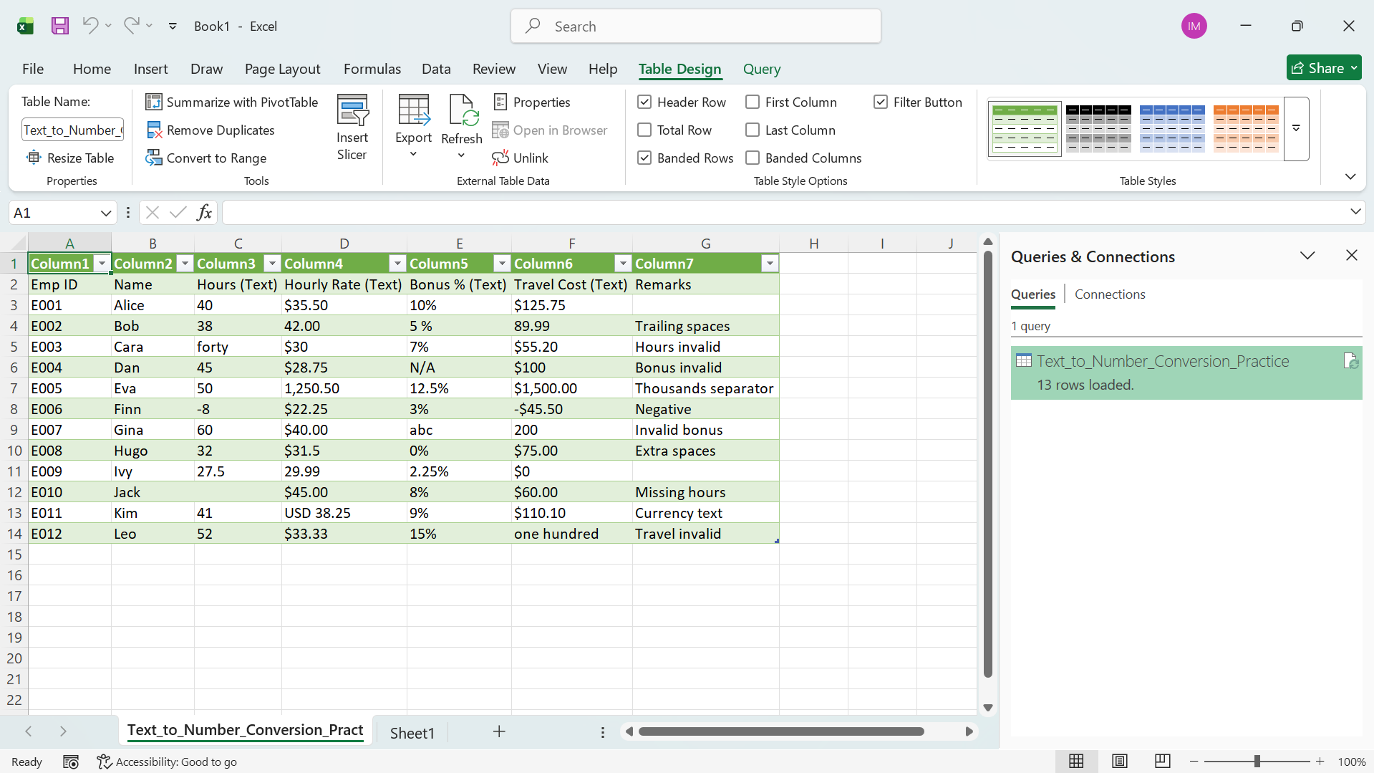Click the formula bar cancel X icon
The height and width of the screenshot is (773, 1374).
click(x=152, y=213)
